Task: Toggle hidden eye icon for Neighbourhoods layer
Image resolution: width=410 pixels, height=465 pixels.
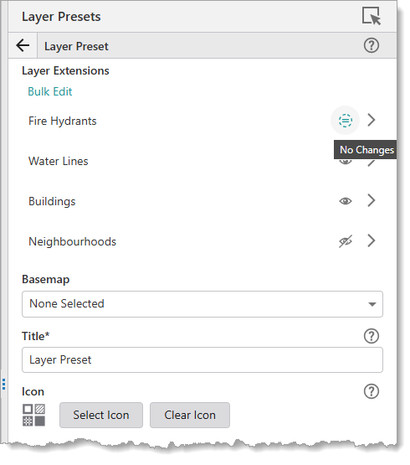Action: click(346, 241)
